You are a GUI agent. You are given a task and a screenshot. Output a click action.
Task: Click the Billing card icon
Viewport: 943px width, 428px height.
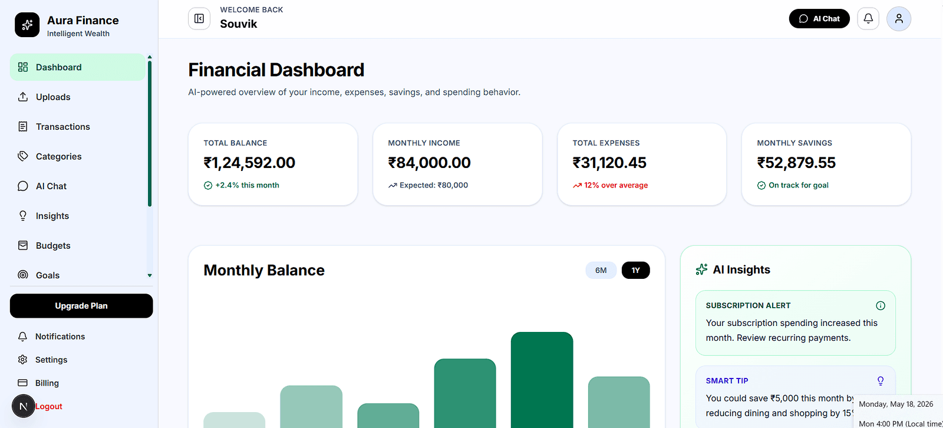pos(22,383)
